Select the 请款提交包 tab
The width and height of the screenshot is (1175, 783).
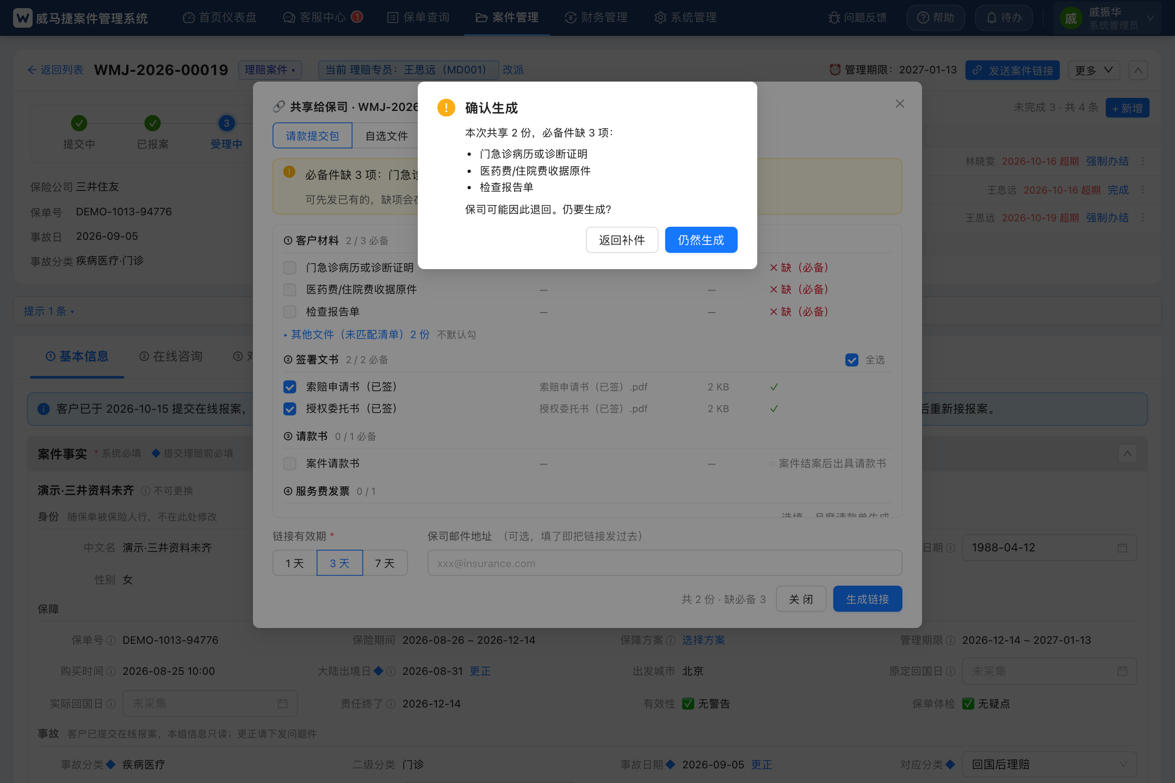coord(312,135)
